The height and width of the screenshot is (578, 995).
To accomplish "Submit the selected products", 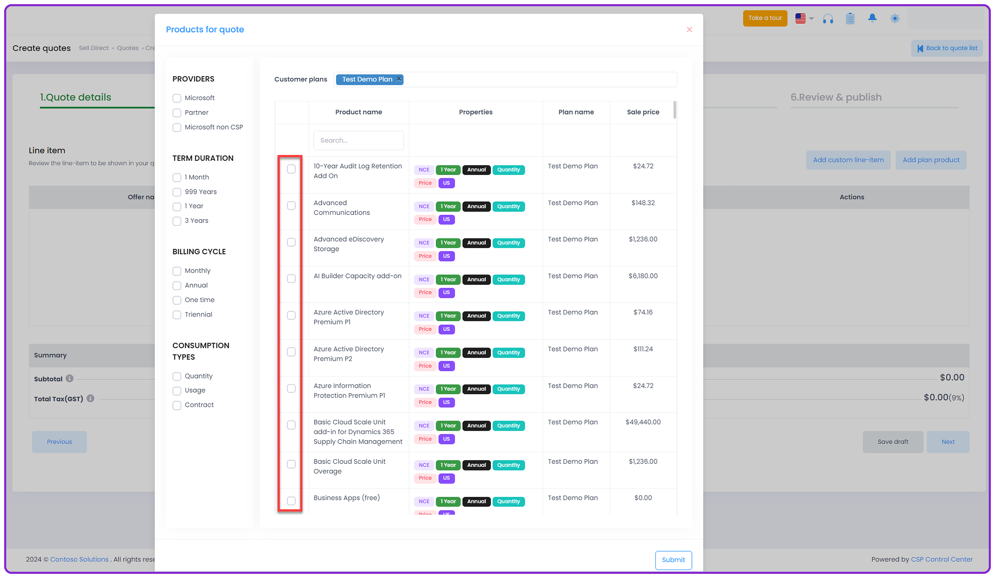I will 673,560.
